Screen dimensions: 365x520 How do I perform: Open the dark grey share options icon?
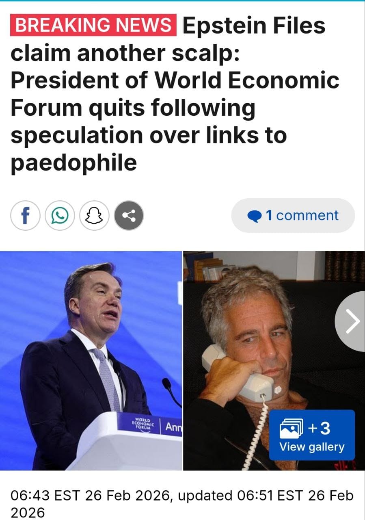129,216
